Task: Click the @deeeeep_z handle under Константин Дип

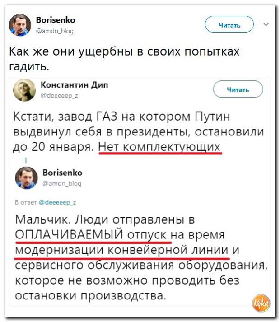Action: 59,96
